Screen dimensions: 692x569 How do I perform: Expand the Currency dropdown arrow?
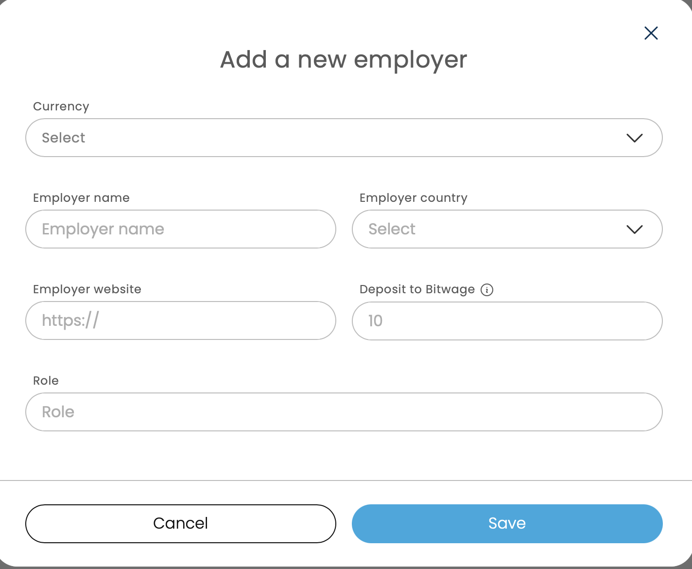click(x=635, y=138)
